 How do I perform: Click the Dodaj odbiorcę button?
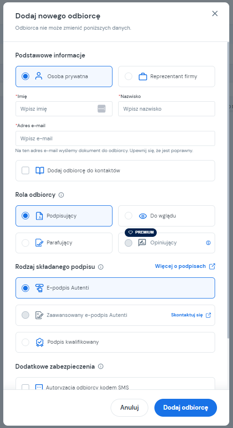[x=185, y=408]
